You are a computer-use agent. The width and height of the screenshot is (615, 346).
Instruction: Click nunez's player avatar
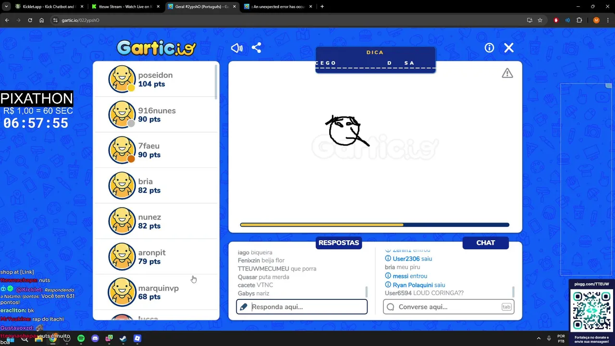122,221
